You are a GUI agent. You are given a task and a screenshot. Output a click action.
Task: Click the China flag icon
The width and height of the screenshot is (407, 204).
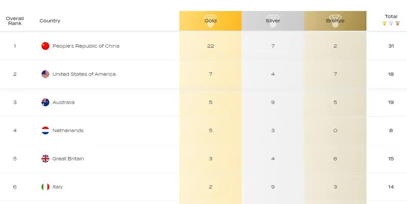[x=46, y=46]
